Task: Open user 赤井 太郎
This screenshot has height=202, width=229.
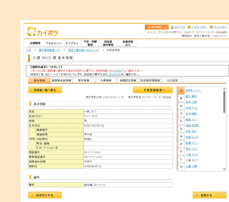Action: [191, 102]
